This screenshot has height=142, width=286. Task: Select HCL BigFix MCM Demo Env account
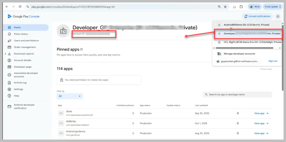247,42
